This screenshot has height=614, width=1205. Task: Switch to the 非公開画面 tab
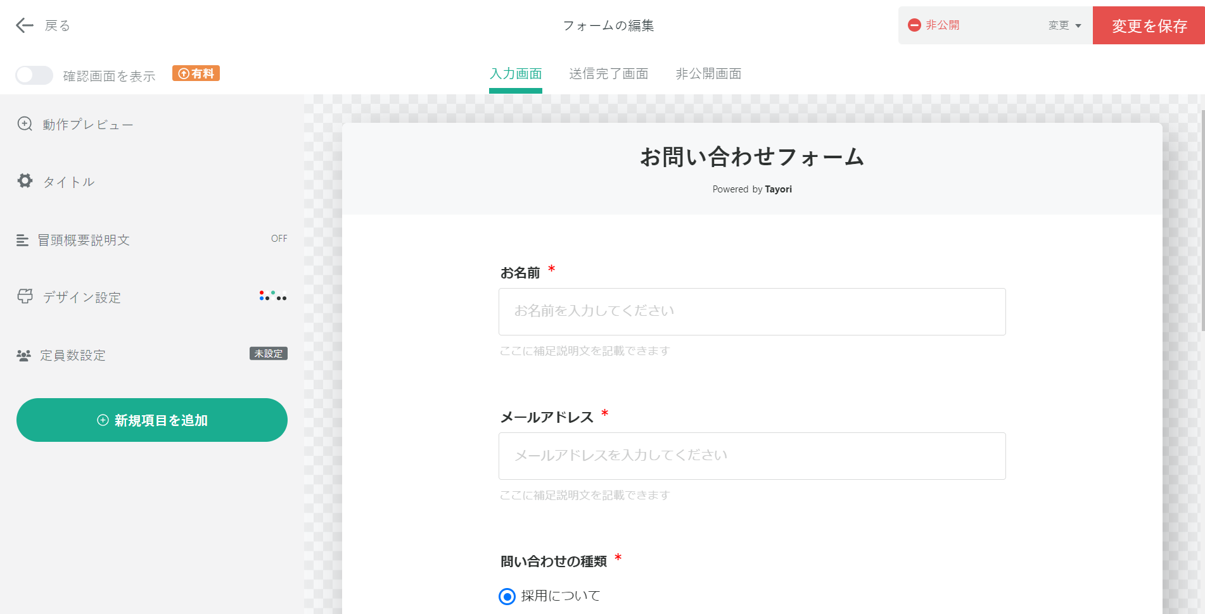point(708,73)
